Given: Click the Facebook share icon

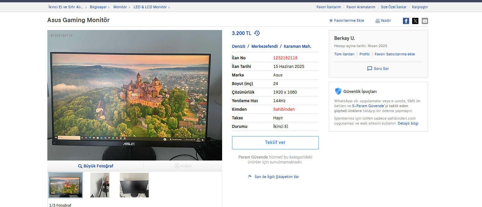Looking at the screenshot, I should coord(406,21).
